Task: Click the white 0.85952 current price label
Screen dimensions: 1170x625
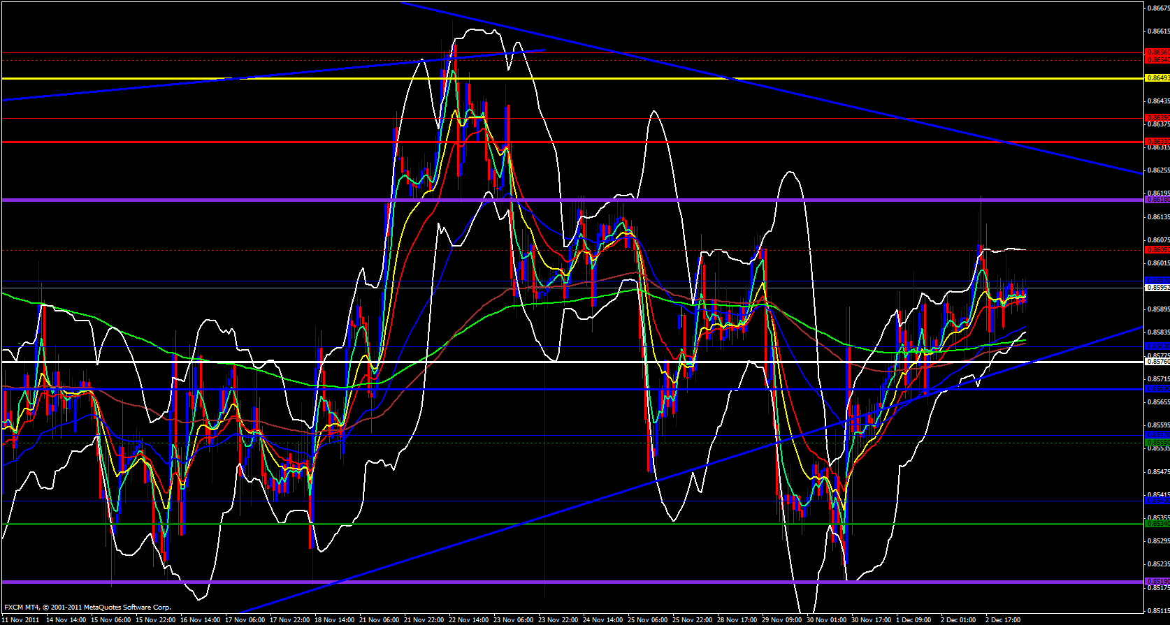Action: pos(1157,287)
